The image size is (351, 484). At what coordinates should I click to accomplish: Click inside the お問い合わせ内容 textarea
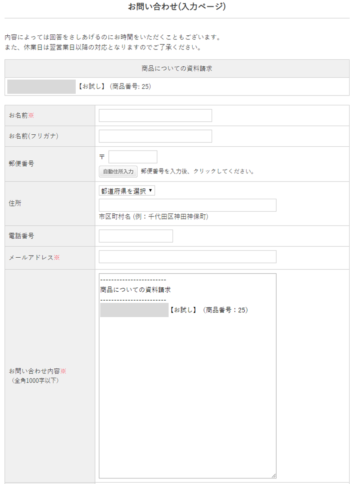coord(188,387)
